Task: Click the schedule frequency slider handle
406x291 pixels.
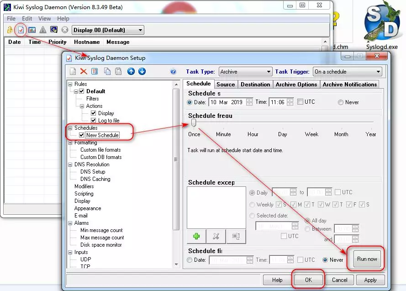Action: [194, 123]
